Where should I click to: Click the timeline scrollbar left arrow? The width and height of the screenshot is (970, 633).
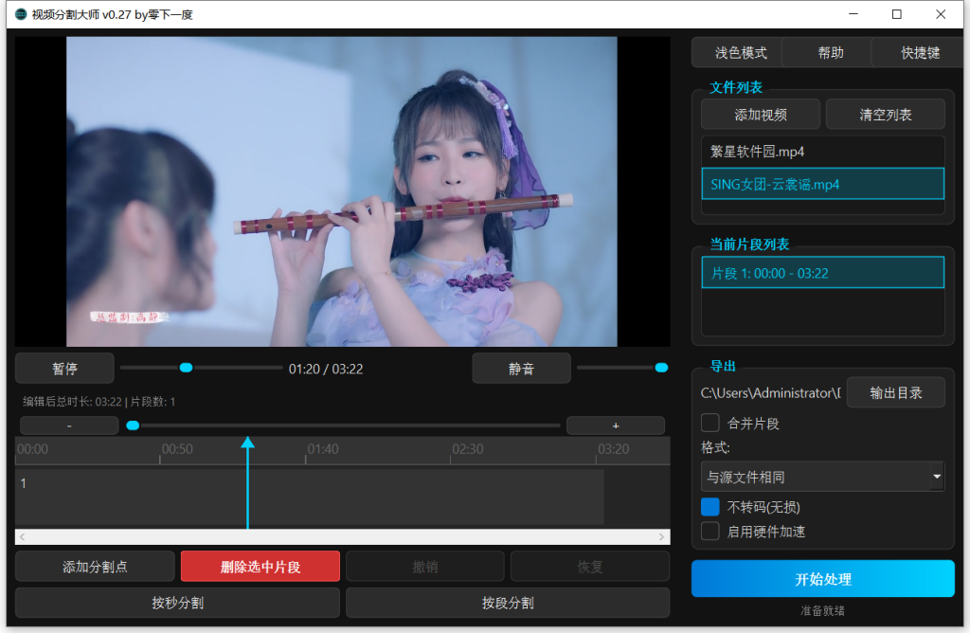coord(23,537)
